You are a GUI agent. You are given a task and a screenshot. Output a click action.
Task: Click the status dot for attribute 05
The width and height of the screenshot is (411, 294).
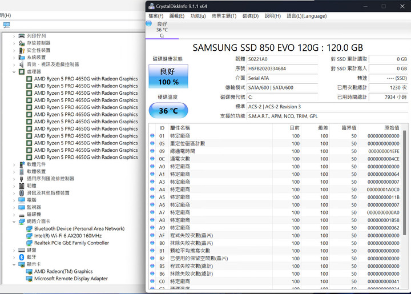(x=152, y=144)
